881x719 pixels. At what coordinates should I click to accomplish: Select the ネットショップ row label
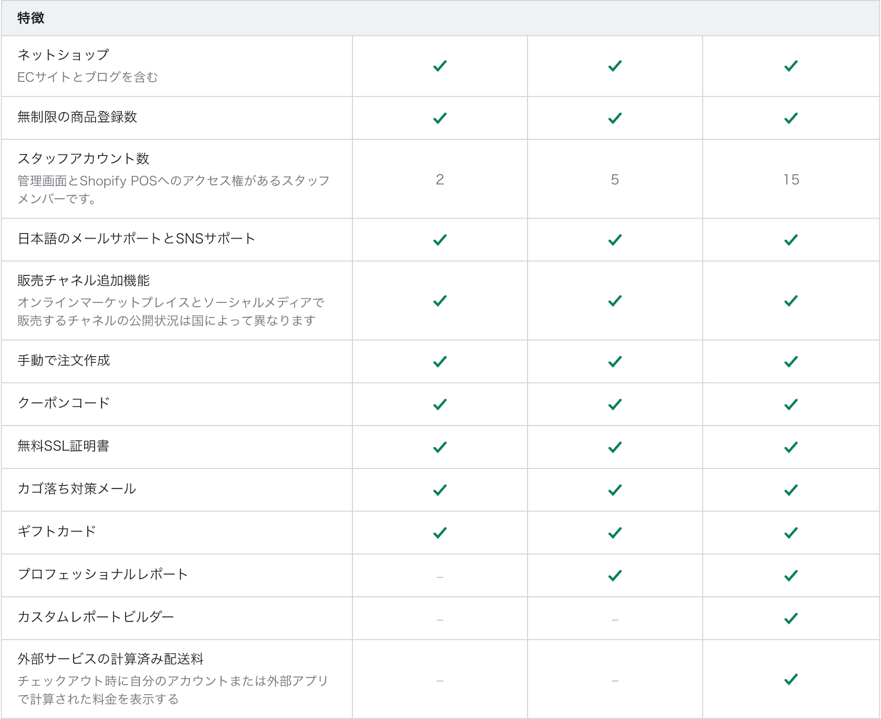pos(63,55)
